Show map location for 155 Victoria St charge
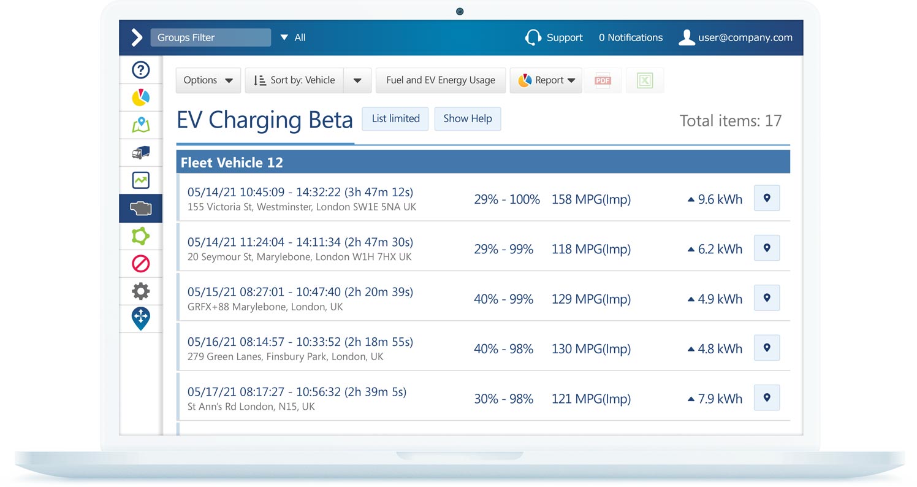917x487 pixels. 767,198
